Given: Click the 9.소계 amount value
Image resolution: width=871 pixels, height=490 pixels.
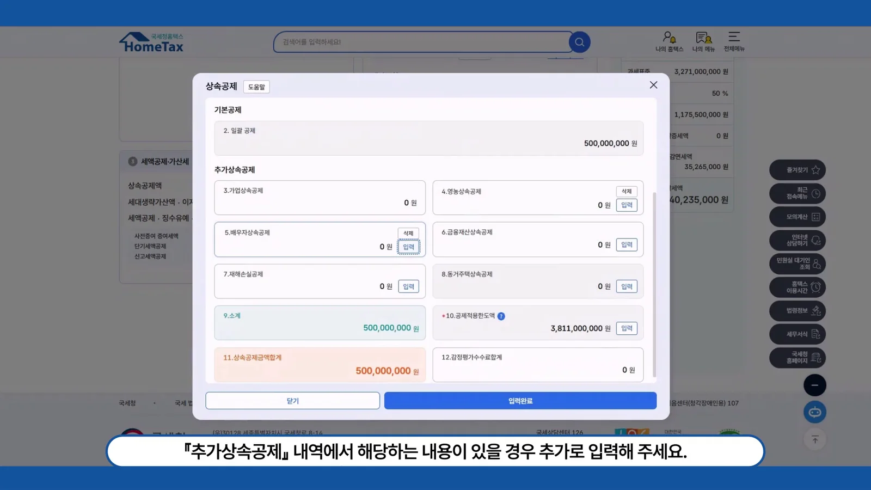Looking at the screenshot, I should [x=387, y=328].
